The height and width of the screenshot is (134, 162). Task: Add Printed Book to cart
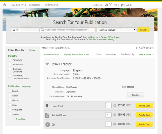click(x=144, y=115)
